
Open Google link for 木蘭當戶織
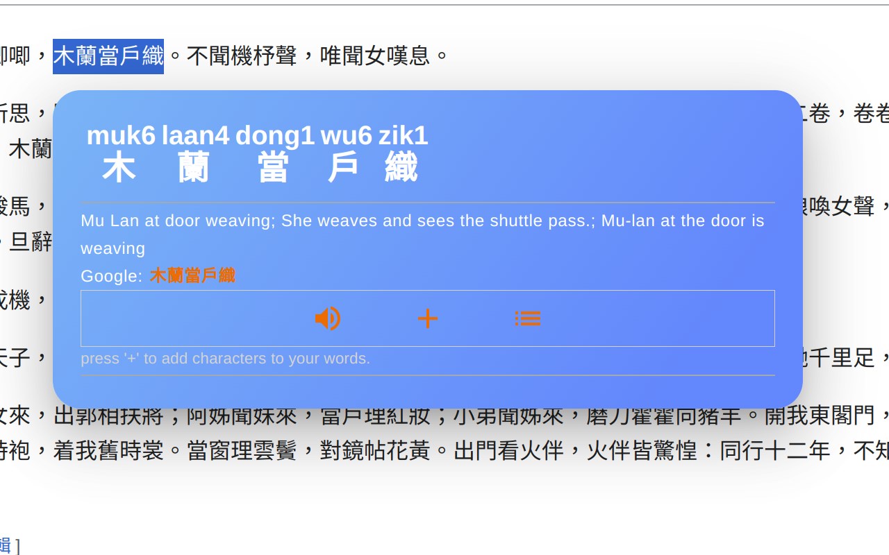[x=192, y=275]
